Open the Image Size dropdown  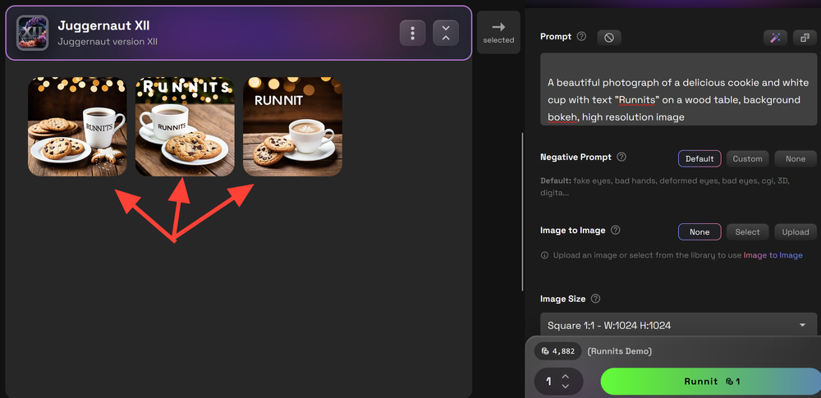click(678, 326)
